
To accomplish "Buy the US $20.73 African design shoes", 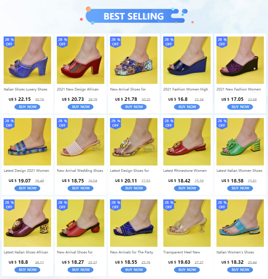I will click(81, 107).
